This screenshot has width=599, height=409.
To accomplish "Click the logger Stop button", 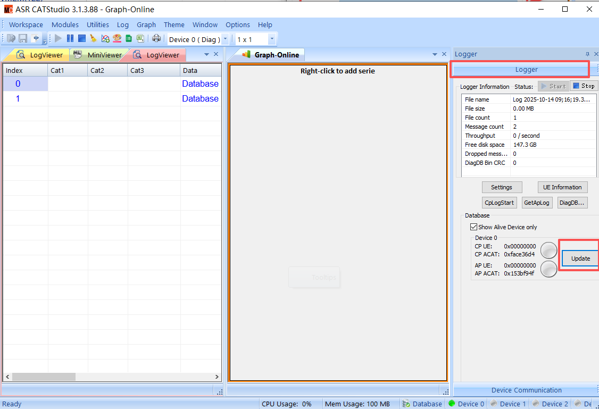I will tap(584, 86).
